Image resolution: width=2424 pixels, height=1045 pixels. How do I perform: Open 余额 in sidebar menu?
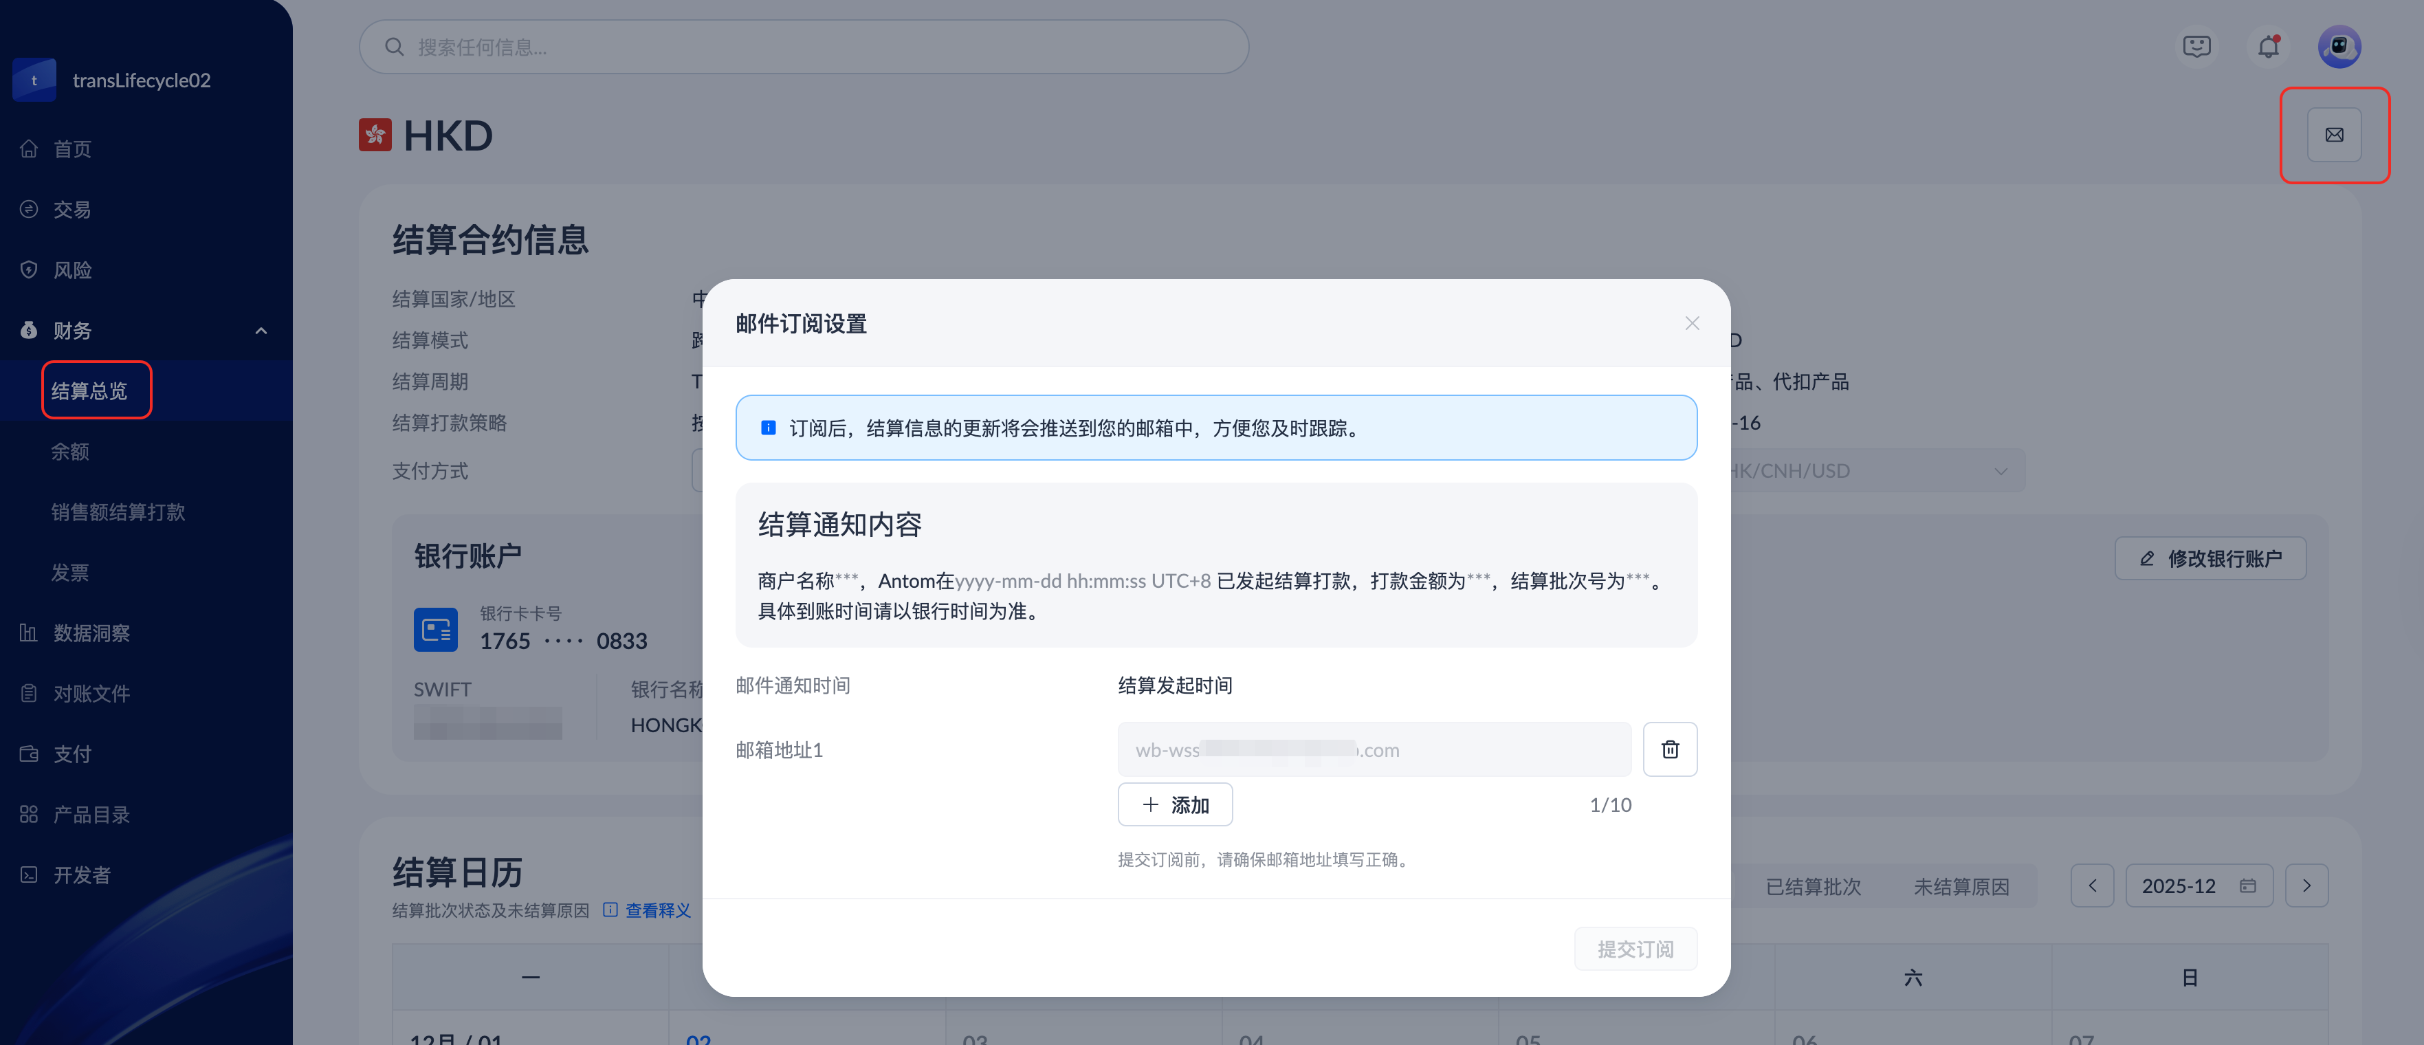69,452
